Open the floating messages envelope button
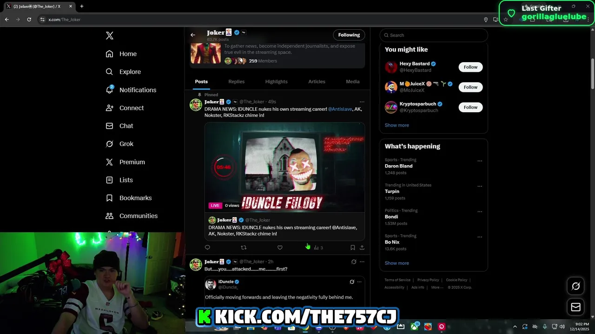The width and height of the screenshot is (595, 334). coord(575,307)
